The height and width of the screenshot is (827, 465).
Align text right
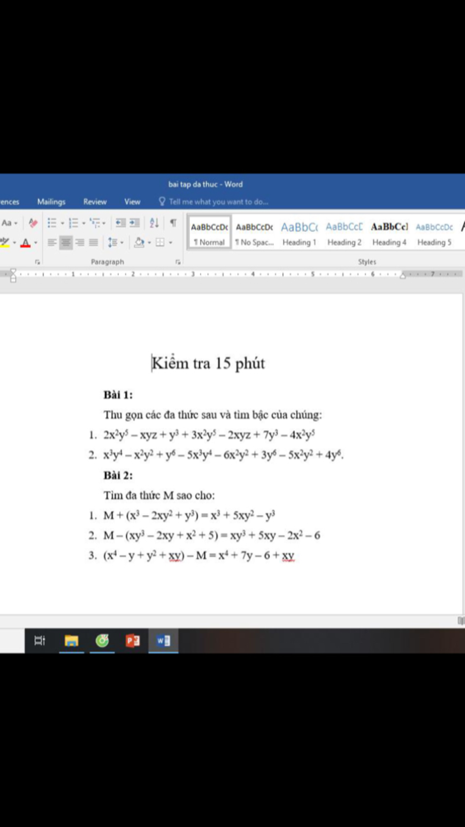click(x=80, y=243)
